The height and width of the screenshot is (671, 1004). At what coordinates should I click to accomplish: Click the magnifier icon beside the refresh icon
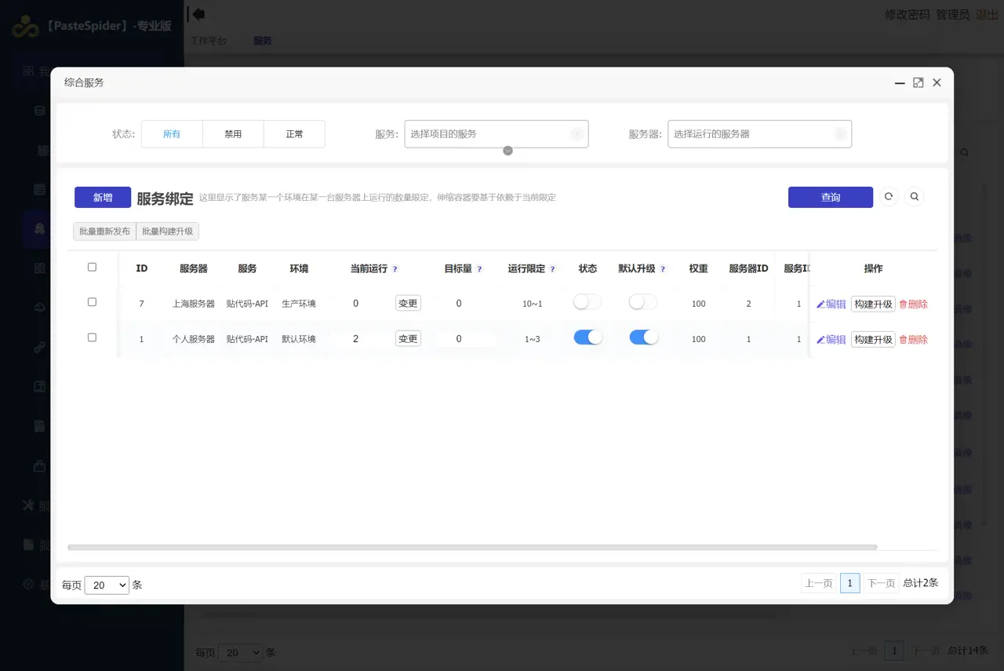pos(915,197)
